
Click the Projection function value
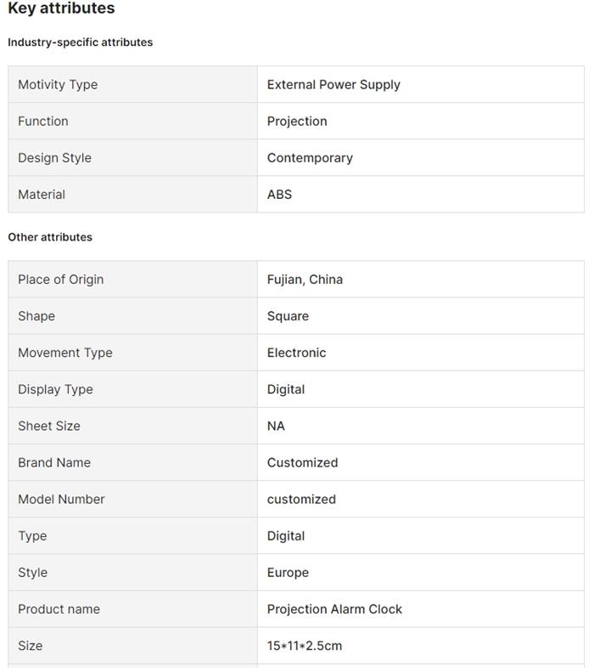(x=297, y=121)
